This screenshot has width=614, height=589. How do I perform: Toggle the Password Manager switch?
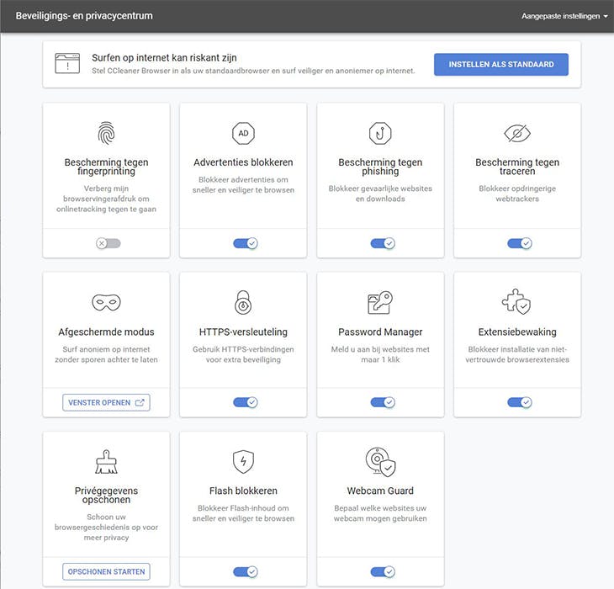point(383,402)
